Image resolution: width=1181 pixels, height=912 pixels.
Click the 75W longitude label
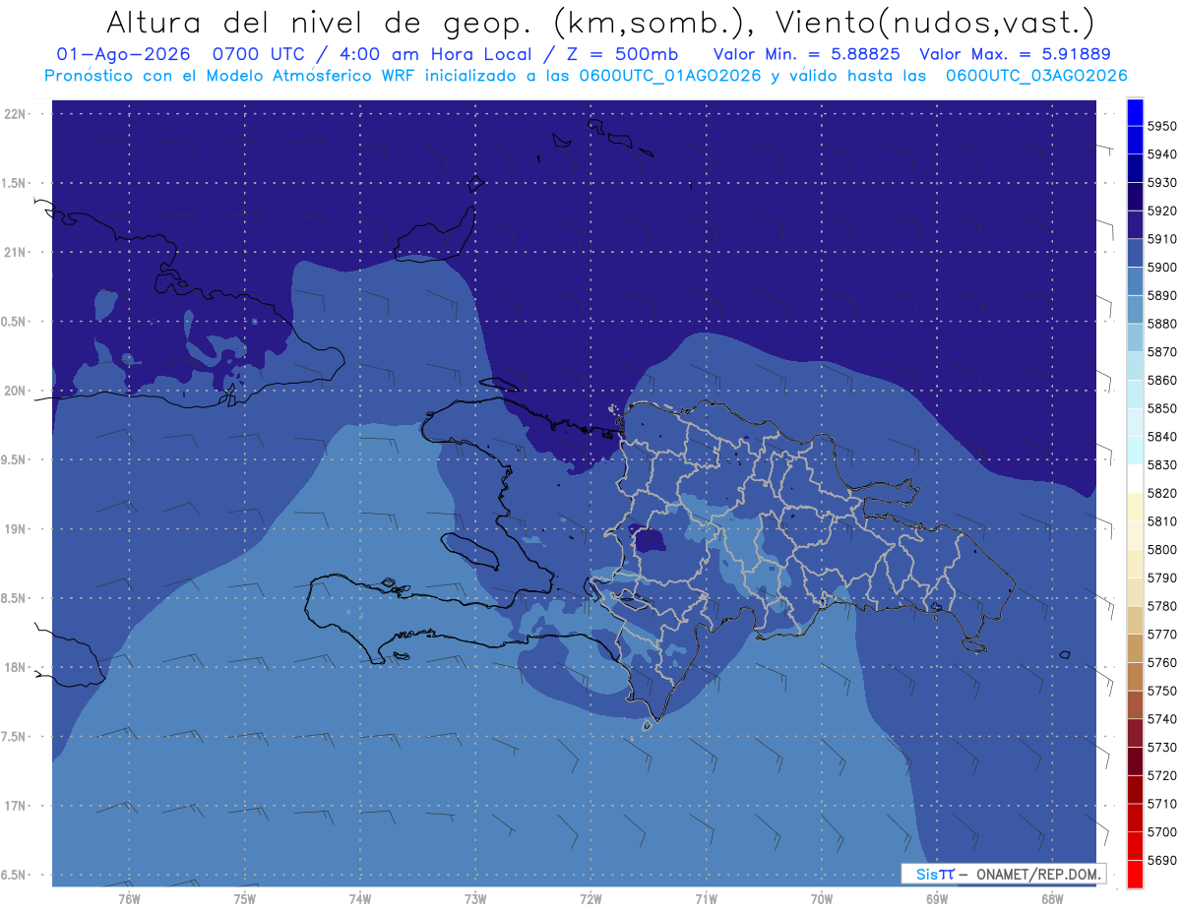point(245,899)
